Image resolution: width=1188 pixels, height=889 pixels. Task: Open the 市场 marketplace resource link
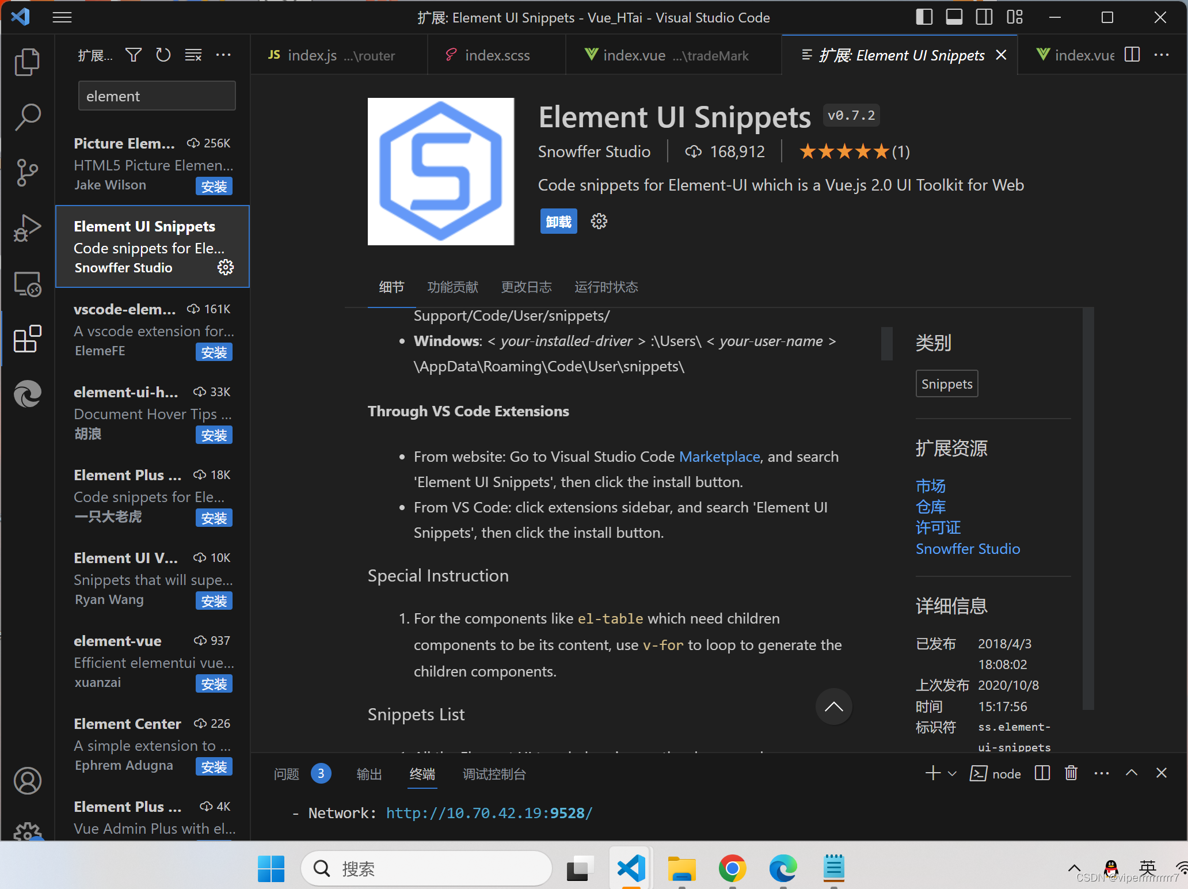(931, 486)
